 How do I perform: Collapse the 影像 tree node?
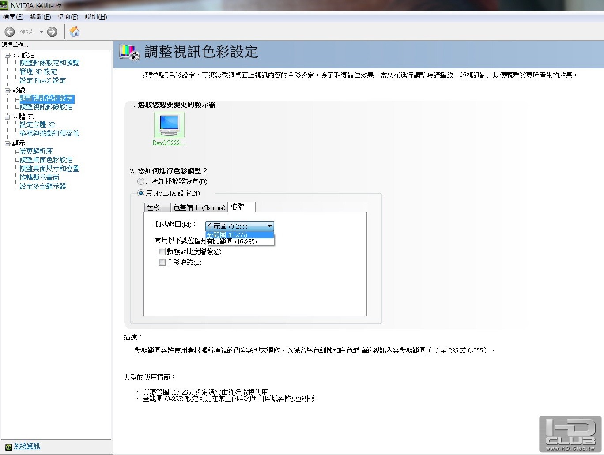(7, 90)
